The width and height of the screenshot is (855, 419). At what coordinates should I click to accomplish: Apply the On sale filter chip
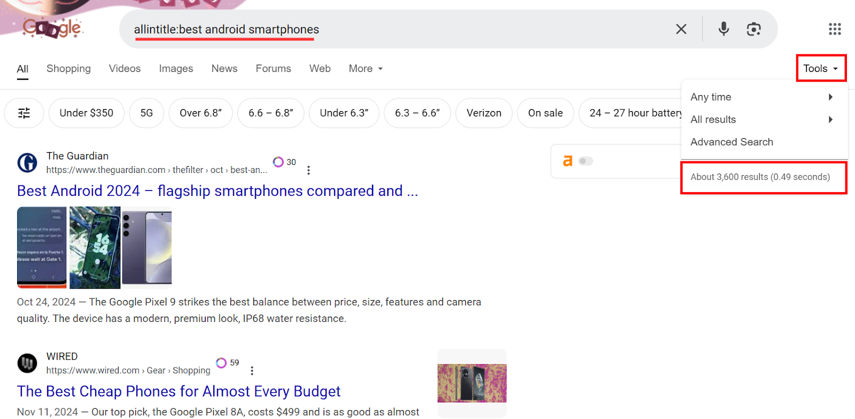[545, 113]
